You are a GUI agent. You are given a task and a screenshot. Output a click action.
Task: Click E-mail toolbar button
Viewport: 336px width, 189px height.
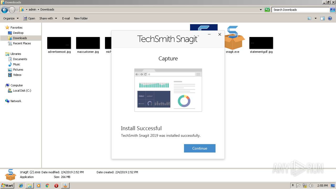pyautogui.click(x=66, y=18)
